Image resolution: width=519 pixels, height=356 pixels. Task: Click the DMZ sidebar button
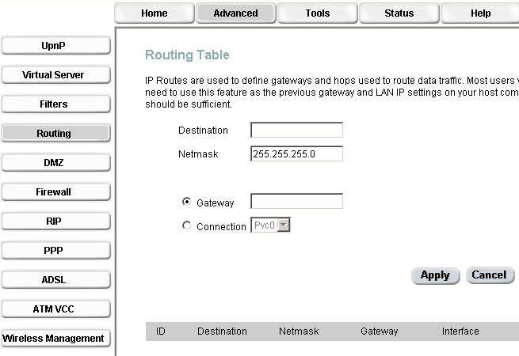(x=54, y=163)
